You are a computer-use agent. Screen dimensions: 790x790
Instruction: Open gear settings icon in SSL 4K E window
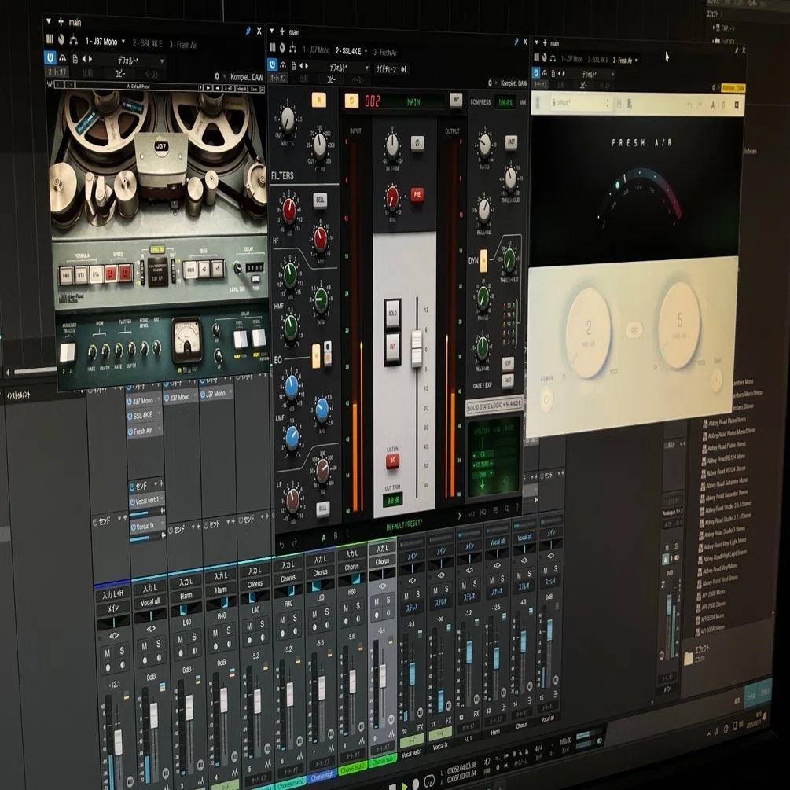click(490, 83)
